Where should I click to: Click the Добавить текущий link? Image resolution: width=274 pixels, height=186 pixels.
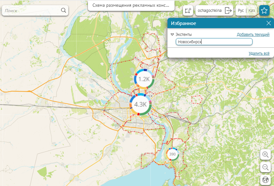pyautogui.click(x=253, y=35)
